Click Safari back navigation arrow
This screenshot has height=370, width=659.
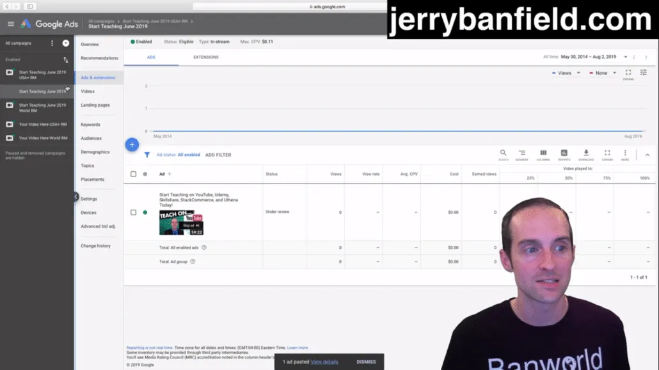pos(7,6)
